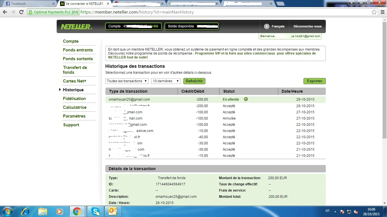This screenshot has height=217, width=387.
Task: Click the Exporter button
Action: [314, 81]
